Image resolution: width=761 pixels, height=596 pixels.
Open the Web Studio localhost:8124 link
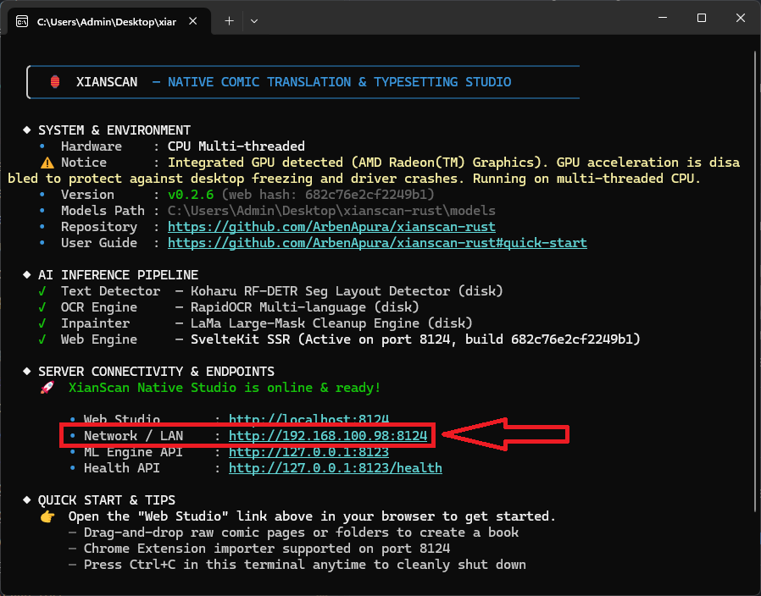(308, 419)
